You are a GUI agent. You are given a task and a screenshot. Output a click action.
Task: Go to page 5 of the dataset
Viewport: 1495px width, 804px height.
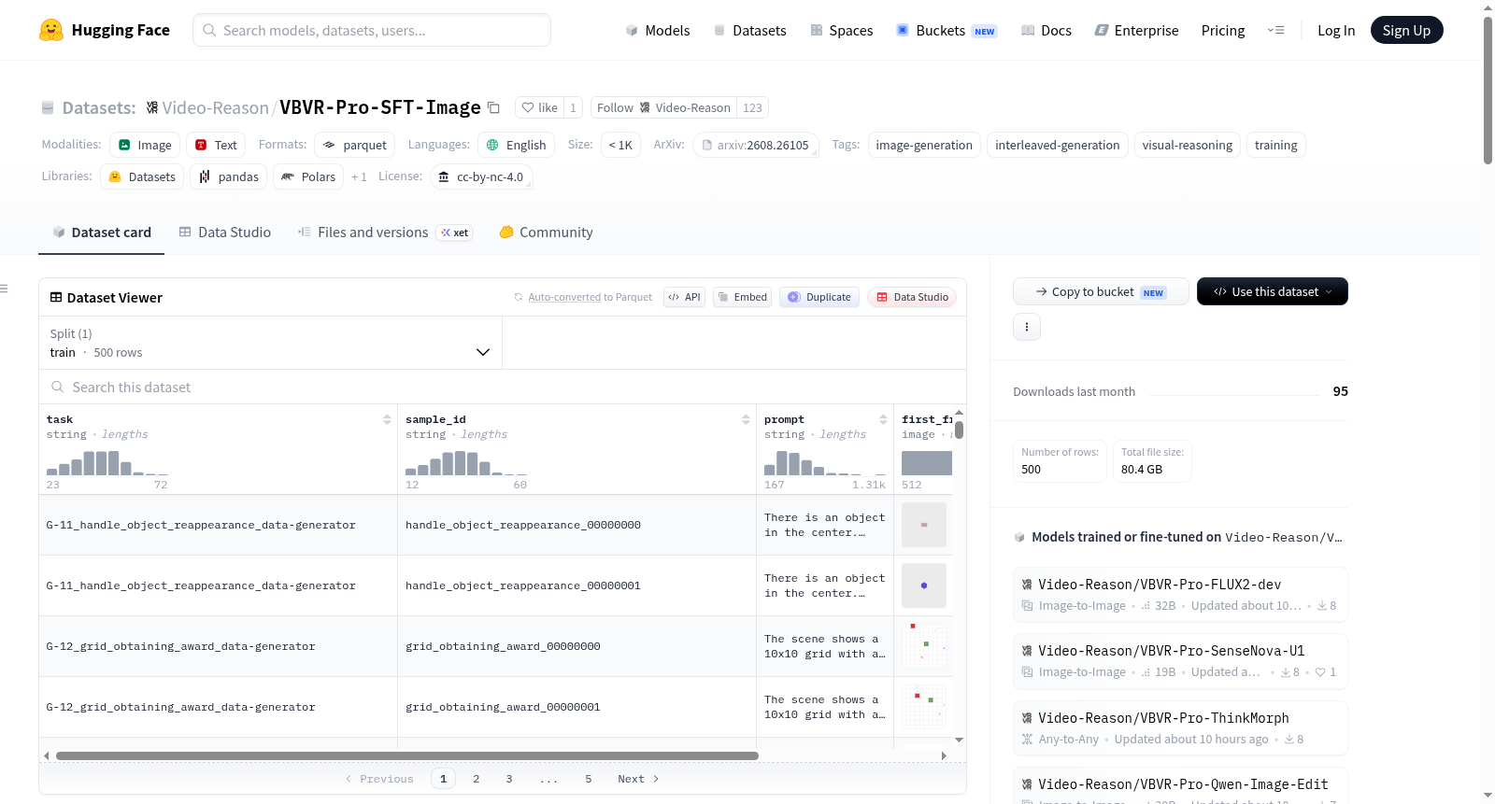[589, 779]
